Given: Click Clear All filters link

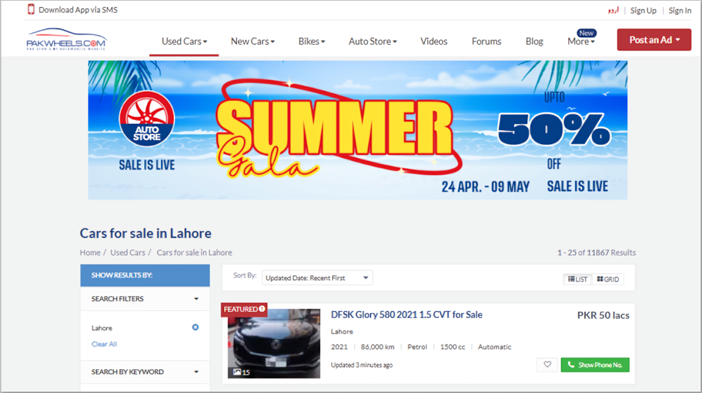Looking at the screenshot, I should 104,344.
